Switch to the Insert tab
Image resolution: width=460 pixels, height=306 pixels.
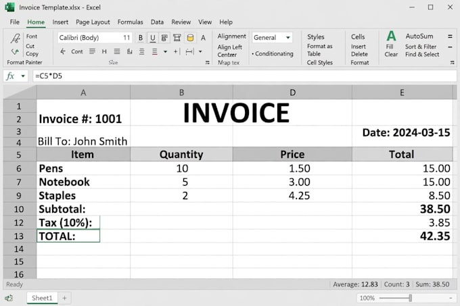click(60, 22)
